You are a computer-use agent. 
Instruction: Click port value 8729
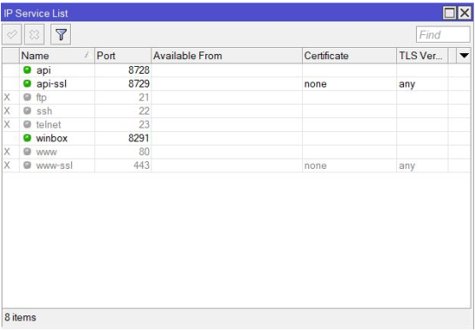coord(139,84)
